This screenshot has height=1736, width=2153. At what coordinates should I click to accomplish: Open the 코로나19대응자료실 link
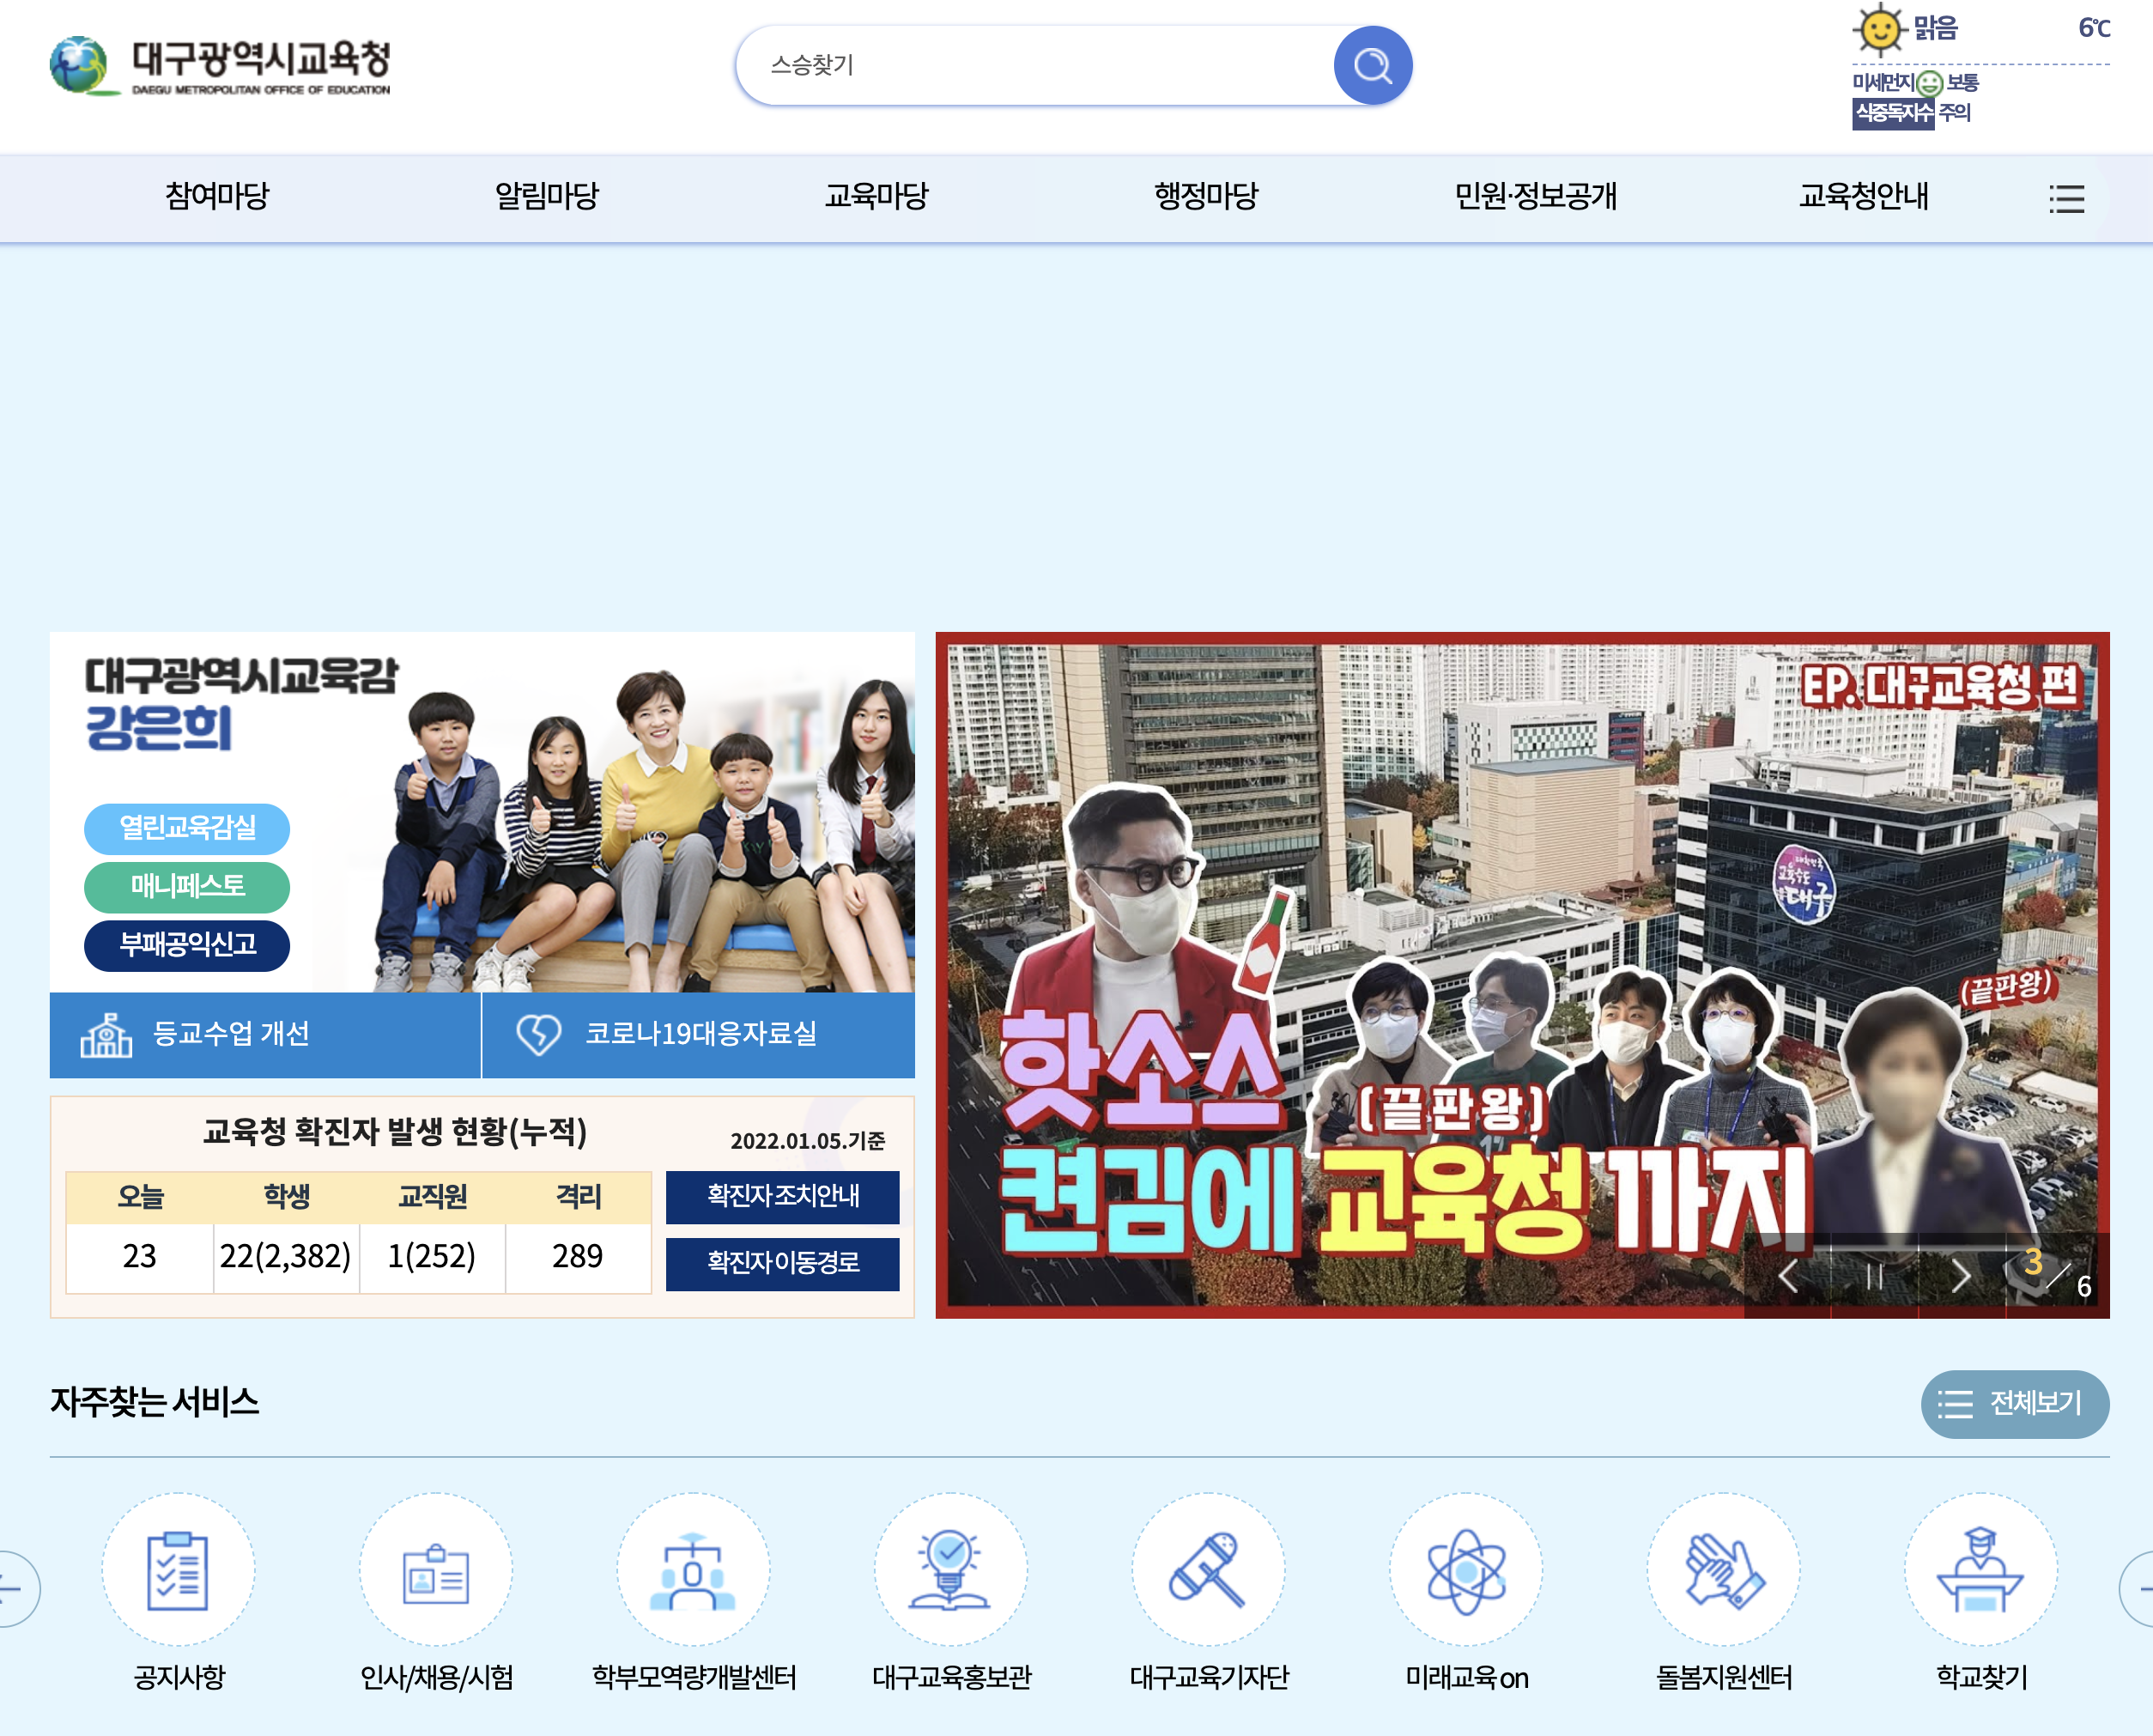698,1034
